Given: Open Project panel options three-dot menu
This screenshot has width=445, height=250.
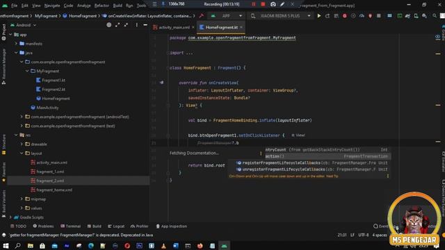Looking at the screenshot, I should [x=136, y=25].
